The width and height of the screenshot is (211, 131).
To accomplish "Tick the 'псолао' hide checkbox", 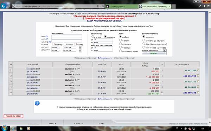I will [75, 44].
